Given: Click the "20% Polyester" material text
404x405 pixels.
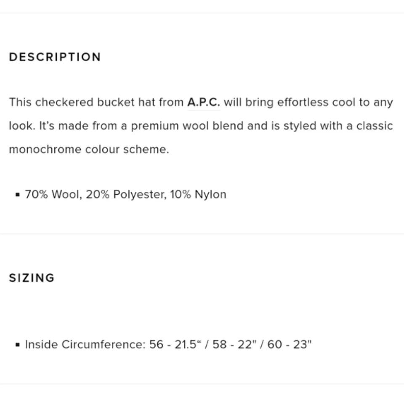Looking at the screenshot, I should tap(125, 194).
